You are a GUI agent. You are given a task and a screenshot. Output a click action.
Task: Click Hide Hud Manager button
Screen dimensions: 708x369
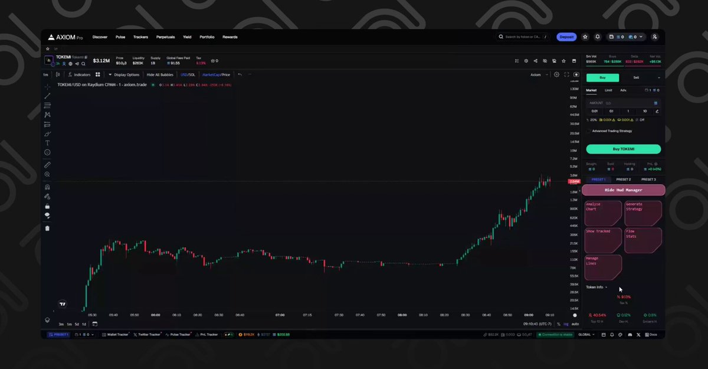click(x=624, y=190)
